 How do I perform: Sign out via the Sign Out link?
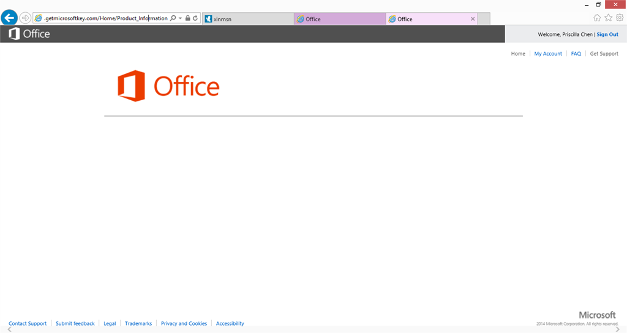(607, 34)
